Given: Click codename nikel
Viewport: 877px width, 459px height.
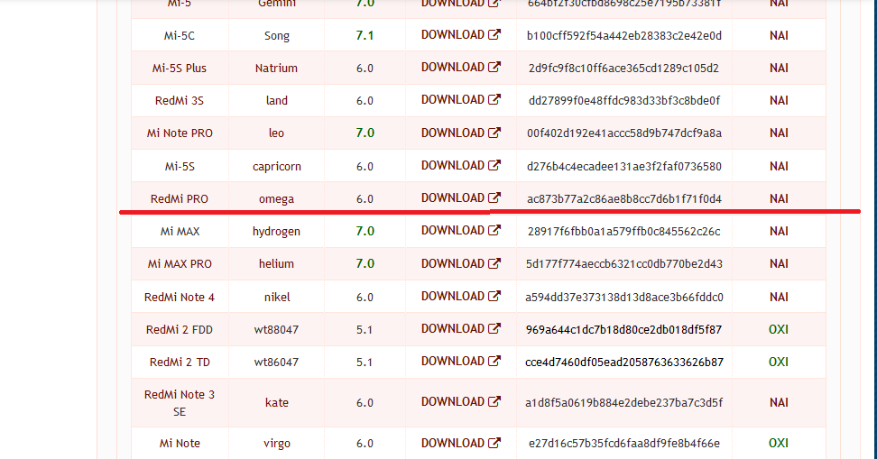Looking at the screenshot, I should [x=277, y=298].
